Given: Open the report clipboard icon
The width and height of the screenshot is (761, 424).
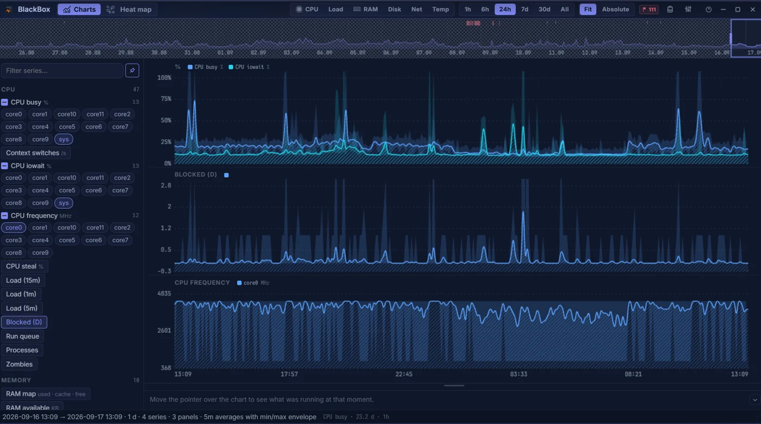Looking at the screenshot, I should 670,9.
